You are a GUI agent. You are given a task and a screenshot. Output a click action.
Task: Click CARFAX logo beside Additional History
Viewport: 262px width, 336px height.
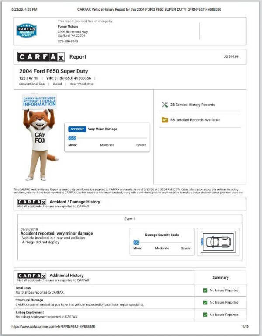[x=32, y=276]
